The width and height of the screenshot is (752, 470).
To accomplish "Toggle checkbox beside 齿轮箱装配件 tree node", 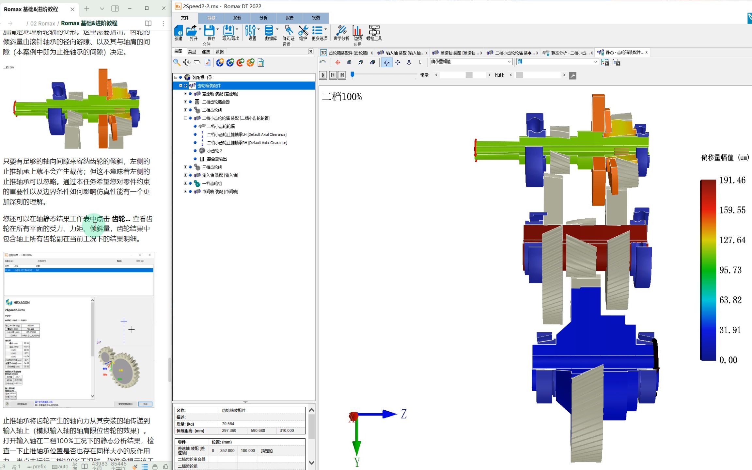I will (185, 86).
